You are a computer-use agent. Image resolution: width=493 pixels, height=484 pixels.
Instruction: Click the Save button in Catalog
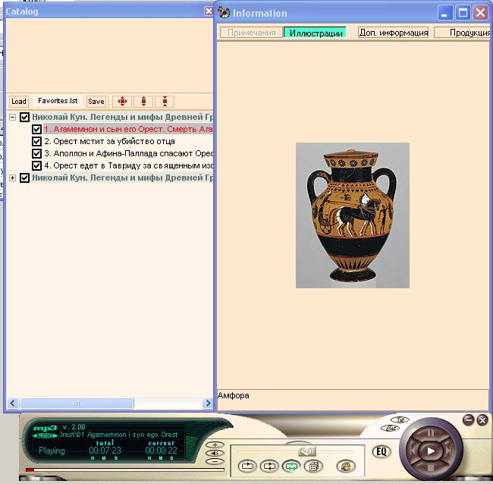[x=96, y=102]
